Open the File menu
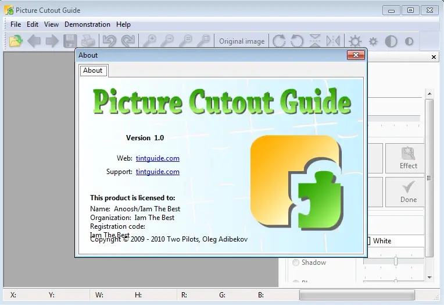The height and width of the screenshot is (305, 444). [16, 24]
